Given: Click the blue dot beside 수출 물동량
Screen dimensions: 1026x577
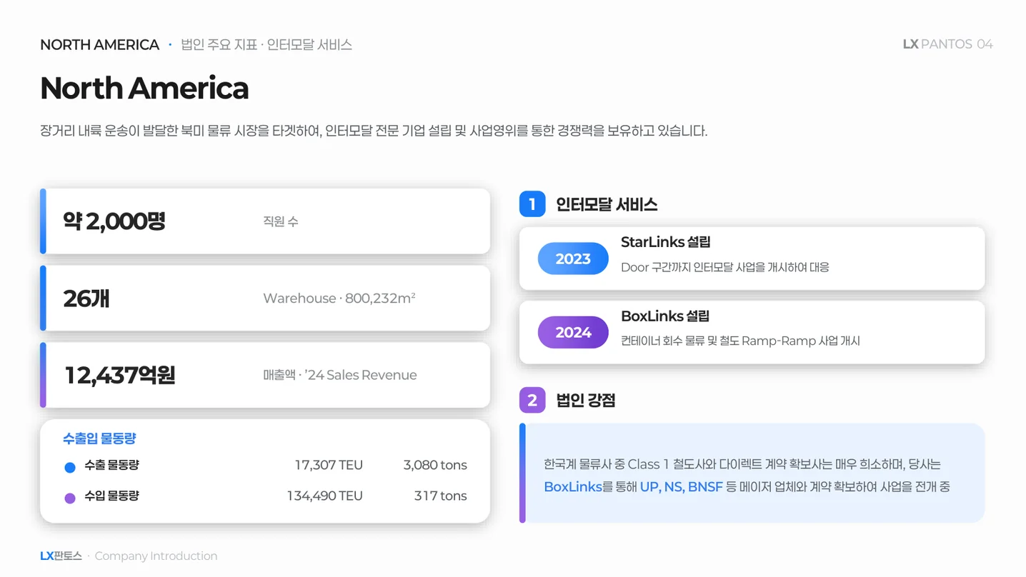Looking at the screenshot, I should point(70,468).
